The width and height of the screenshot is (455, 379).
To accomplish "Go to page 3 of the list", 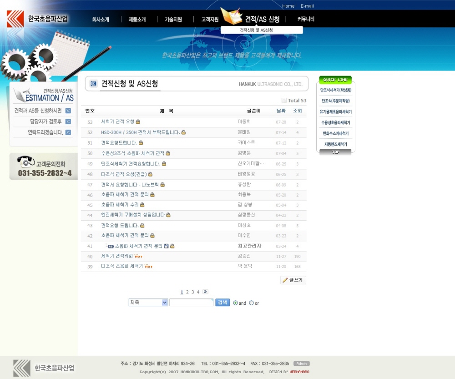I will coord(192,292).
